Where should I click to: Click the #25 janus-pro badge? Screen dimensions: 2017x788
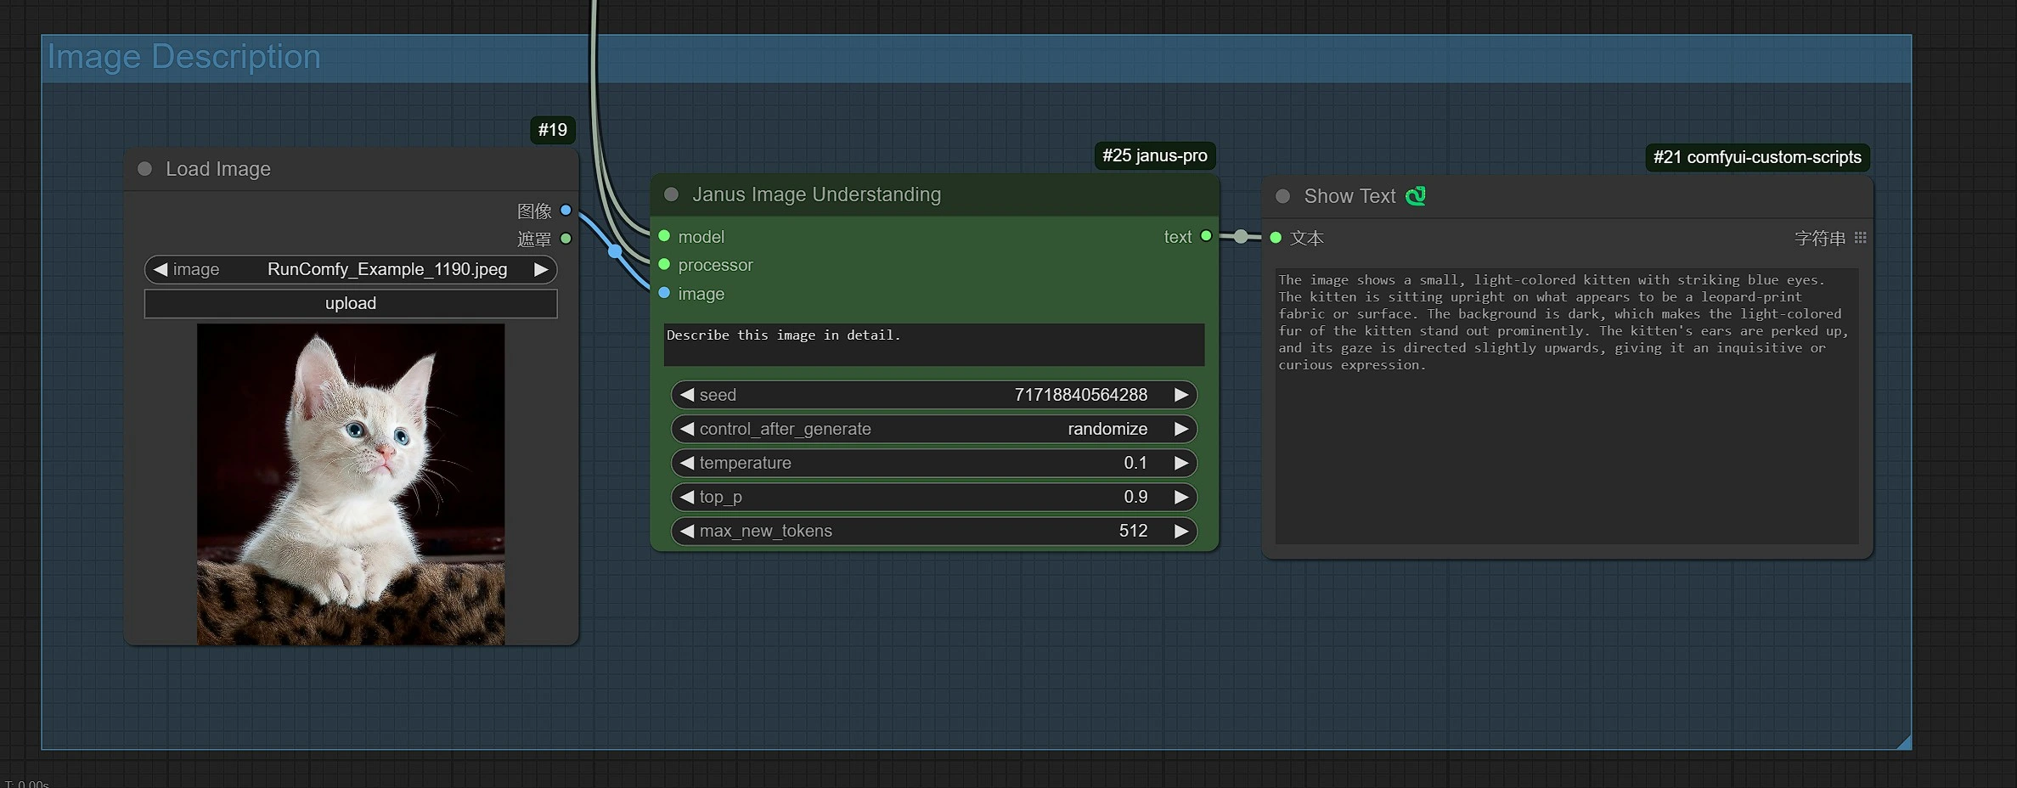1155,155
